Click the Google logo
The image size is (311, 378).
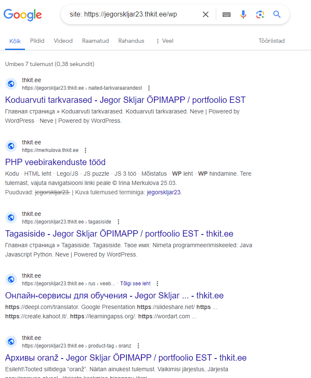[23, 15]
